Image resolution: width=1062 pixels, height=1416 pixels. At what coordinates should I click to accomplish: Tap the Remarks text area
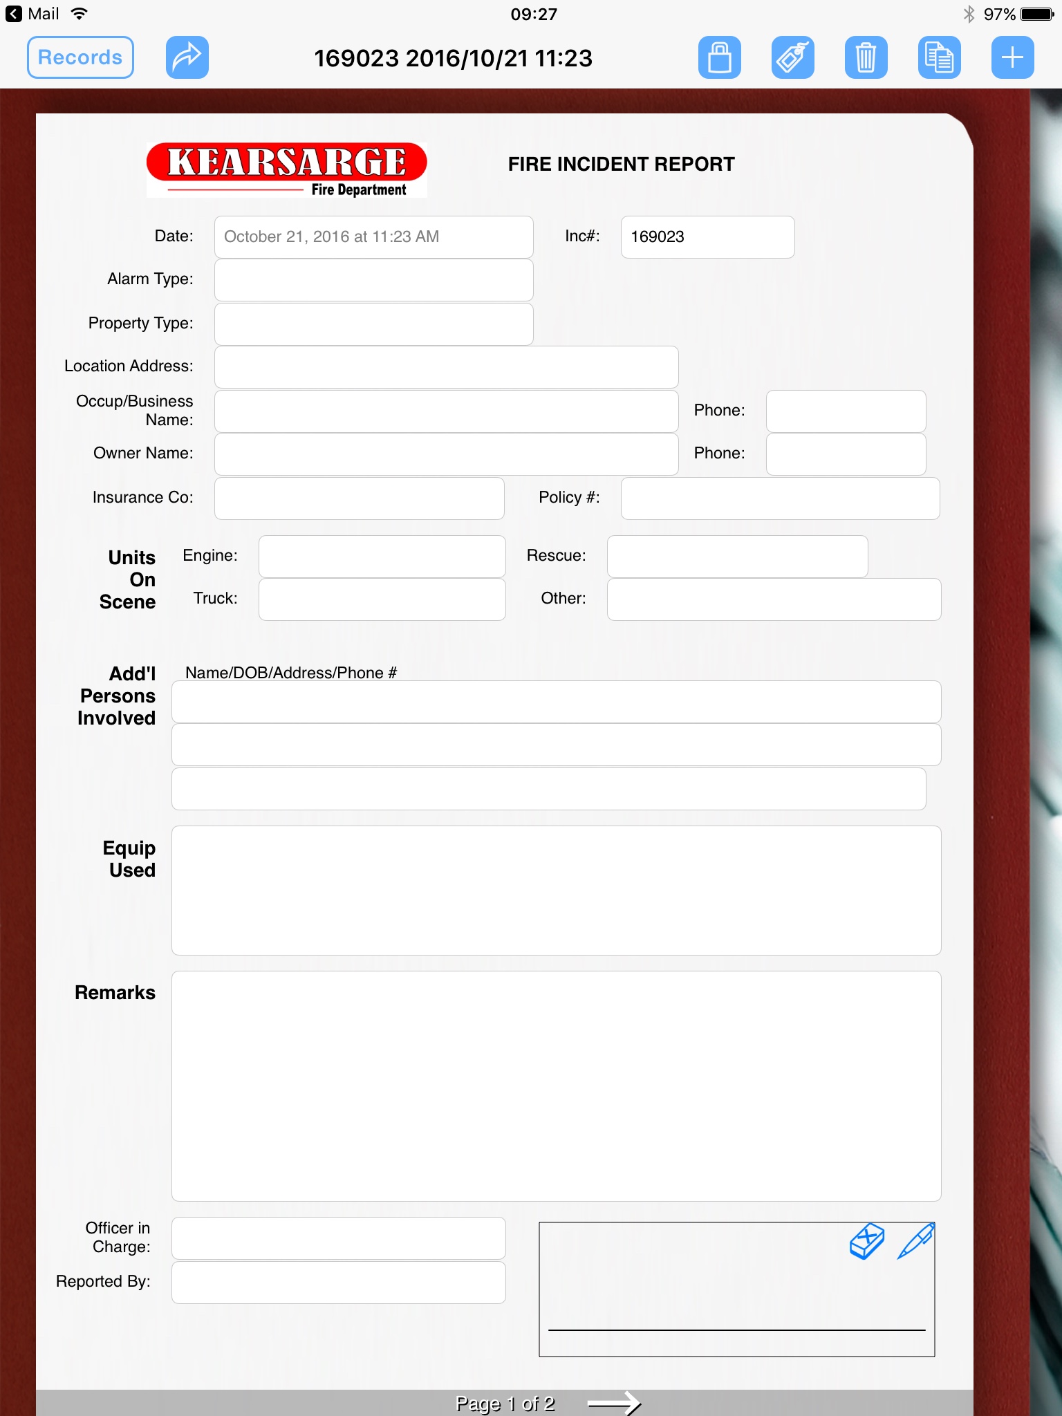[556, 1086]
